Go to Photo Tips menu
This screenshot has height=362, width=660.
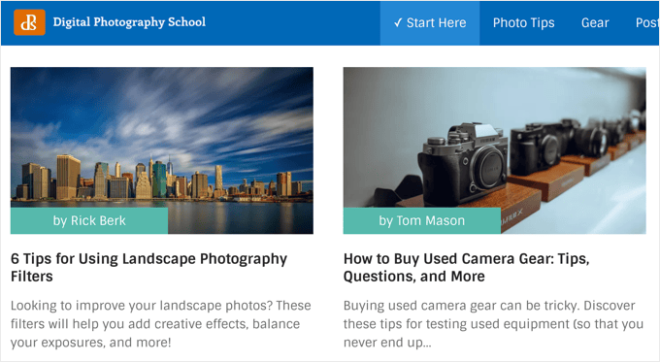tap(523, 22)
